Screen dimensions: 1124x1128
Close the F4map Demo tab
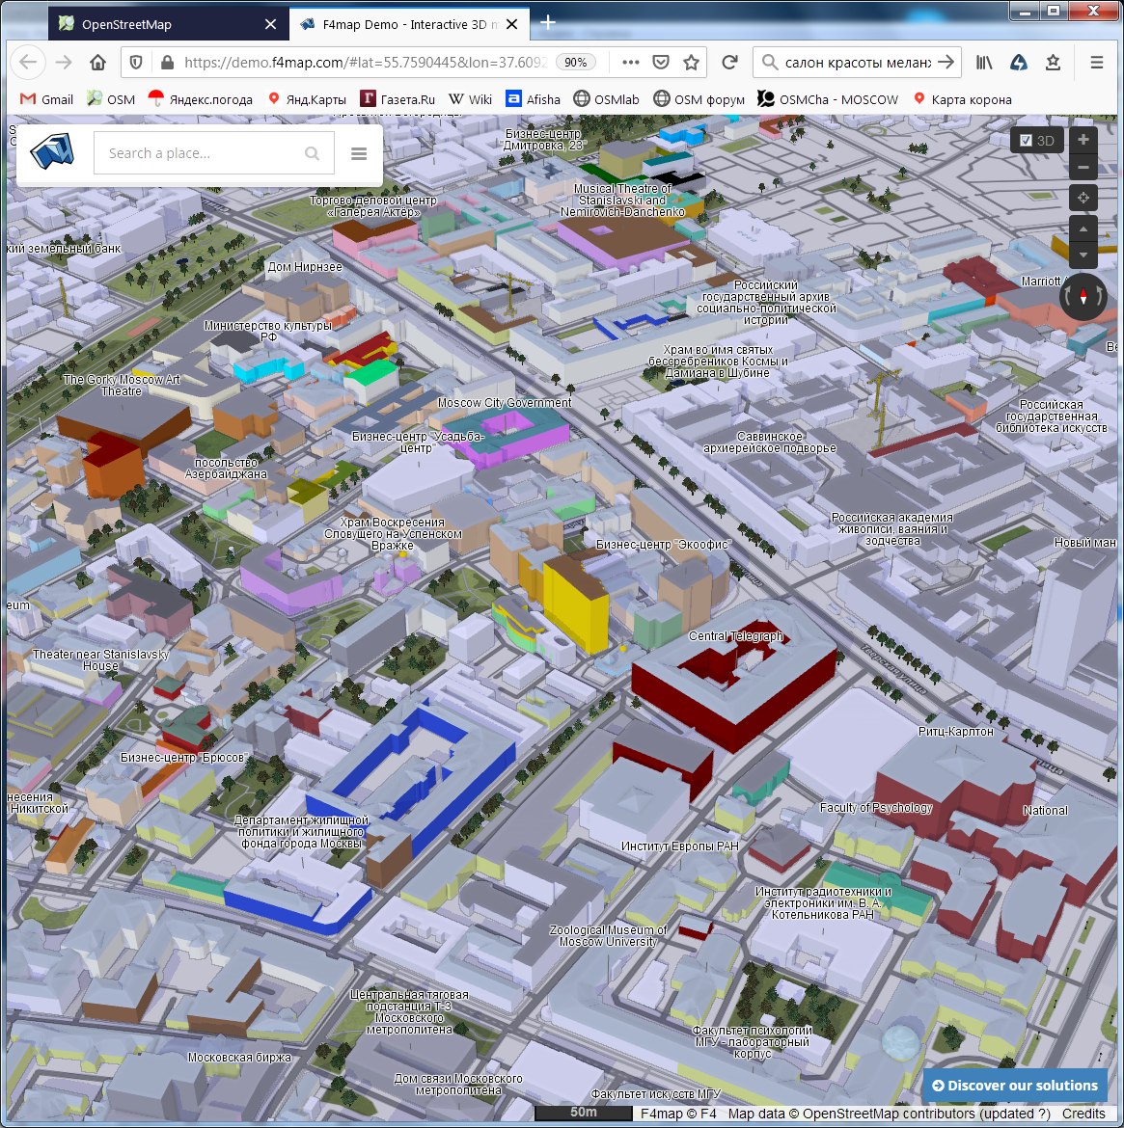click(x=511, y=24)
